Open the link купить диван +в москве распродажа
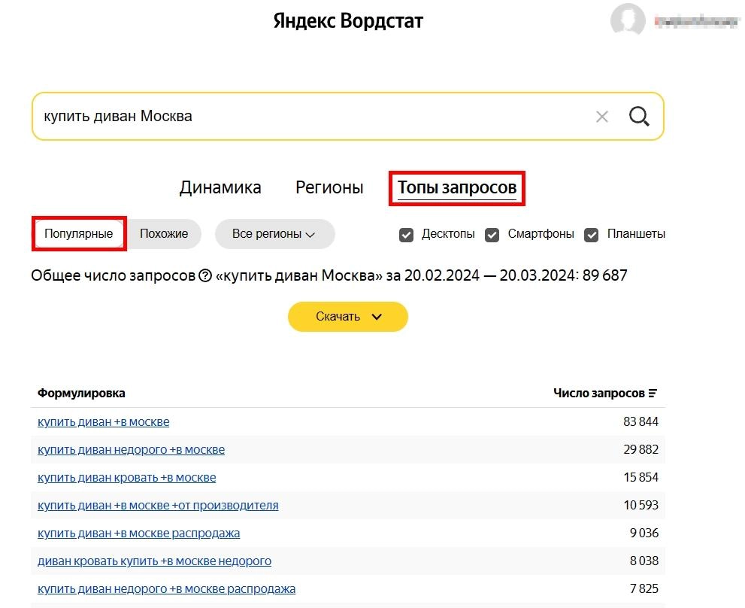 (139, 534)
